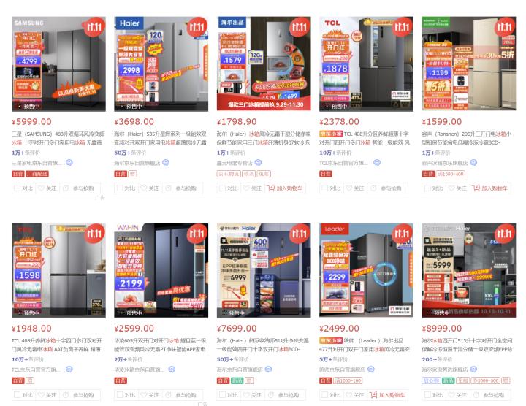This screenshot has width=526, height=406.
Task: Click heart follow icon under ¥2378.00 TCL fridge
Action: [349, 188]
